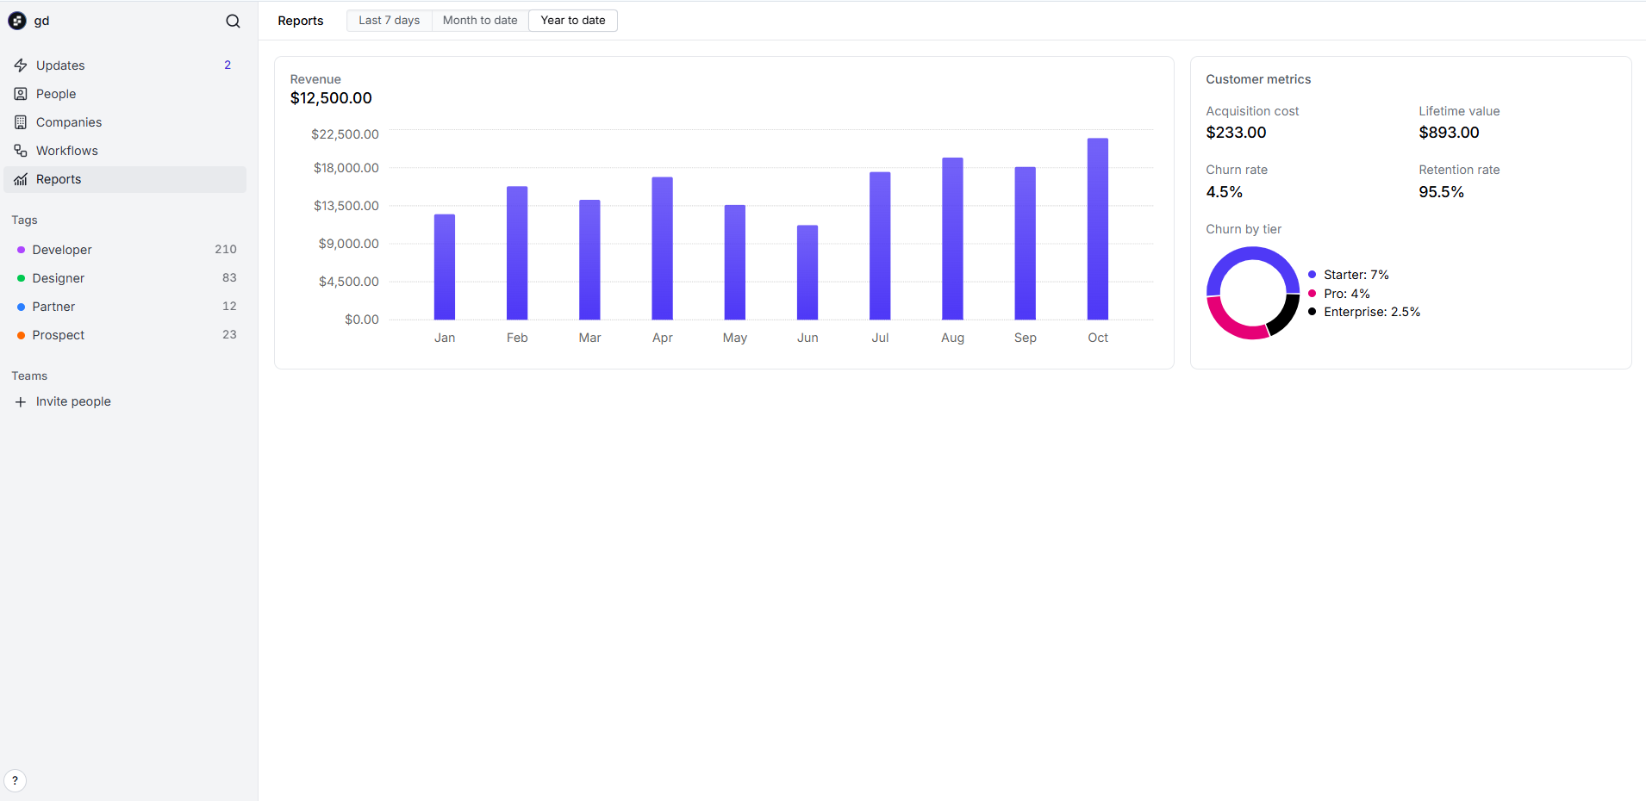
Task: Click the Jul revenue bar
Action: pyautogui.click(x=880, y=245)
